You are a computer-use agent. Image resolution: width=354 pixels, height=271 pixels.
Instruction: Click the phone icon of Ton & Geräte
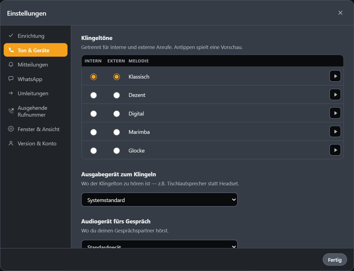pyautogui.click(x=11, y=50)
